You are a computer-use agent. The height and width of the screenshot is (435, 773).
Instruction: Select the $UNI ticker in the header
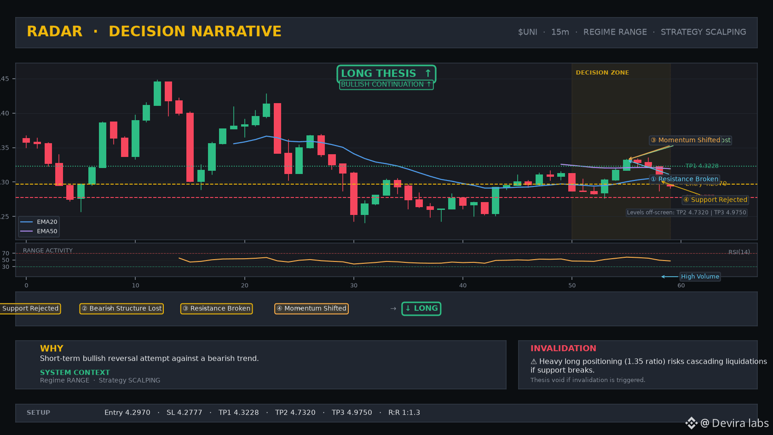coord(527,32)
